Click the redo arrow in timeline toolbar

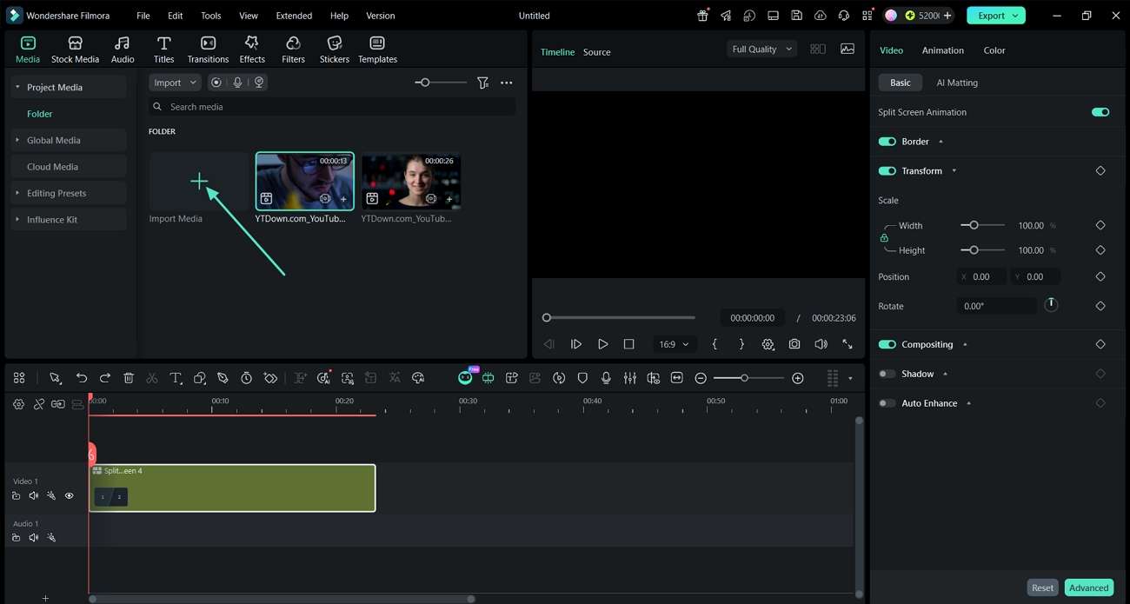point(105,378)
